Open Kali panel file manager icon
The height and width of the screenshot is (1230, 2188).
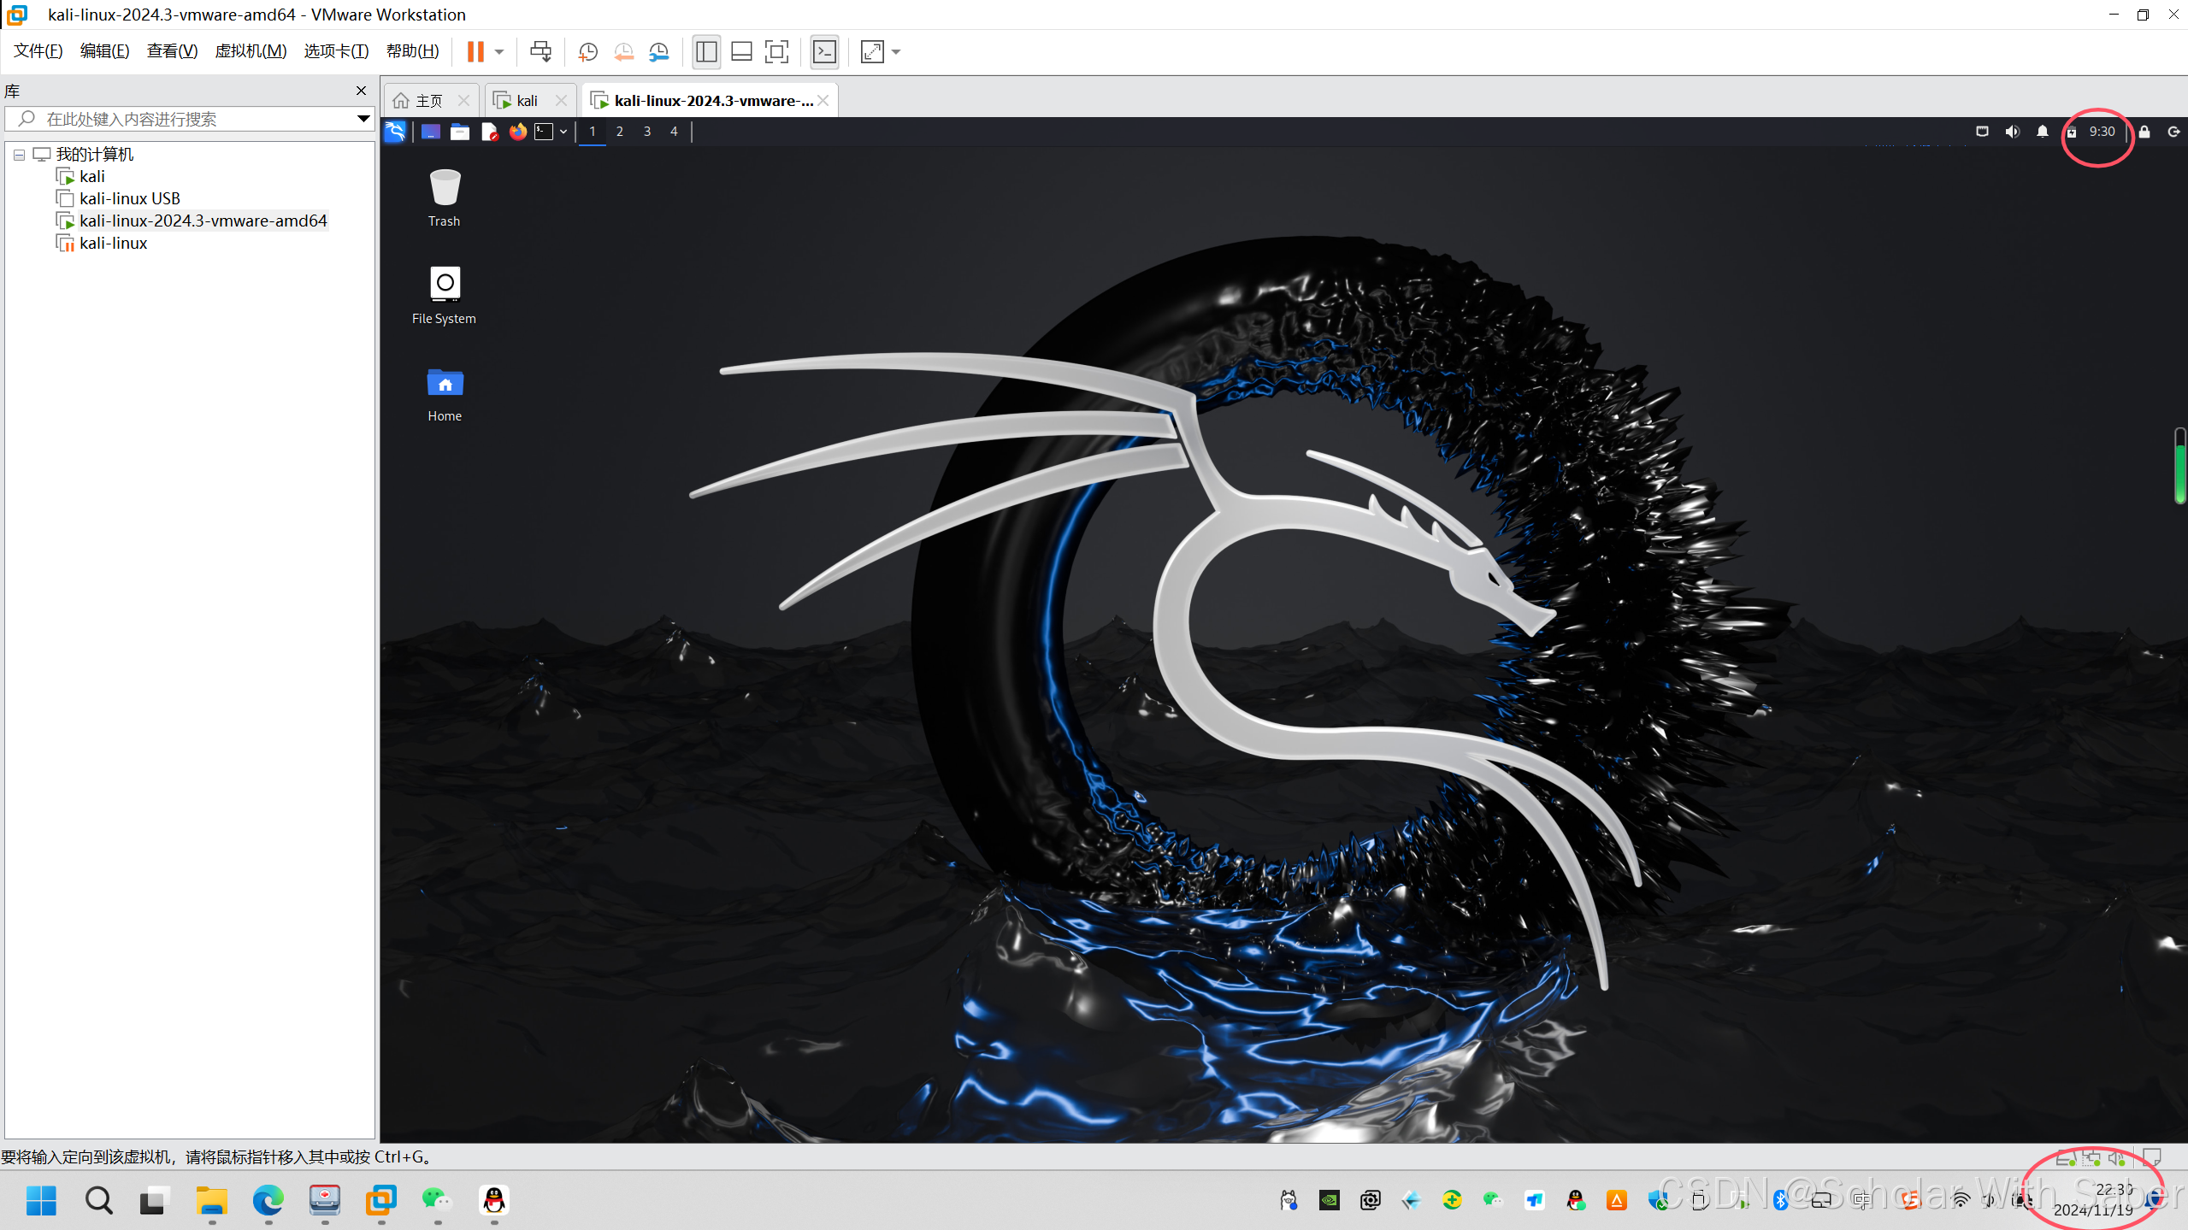(460, 132)
